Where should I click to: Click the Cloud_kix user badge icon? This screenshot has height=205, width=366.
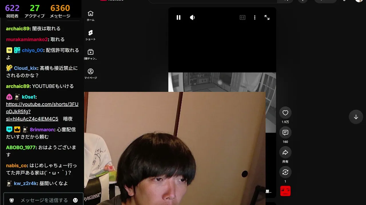coord(9,68)
